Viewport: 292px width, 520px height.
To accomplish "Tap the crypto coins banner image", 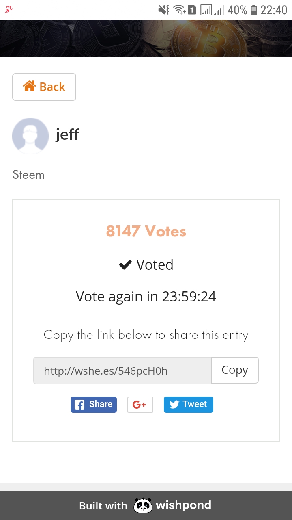I will point(146,38).
